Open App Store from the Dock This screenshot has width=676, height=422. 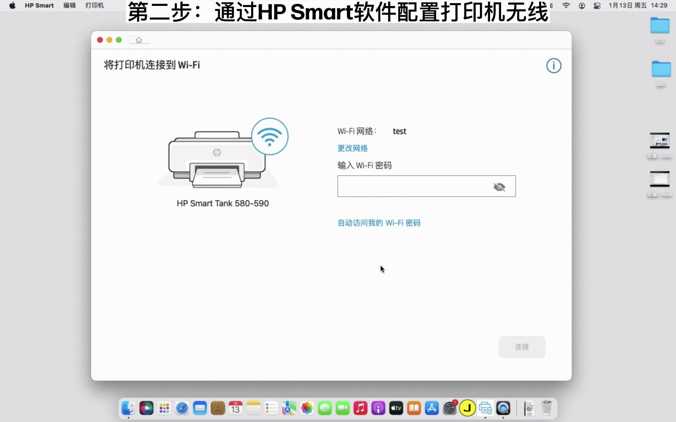click(x=432, y=408)
